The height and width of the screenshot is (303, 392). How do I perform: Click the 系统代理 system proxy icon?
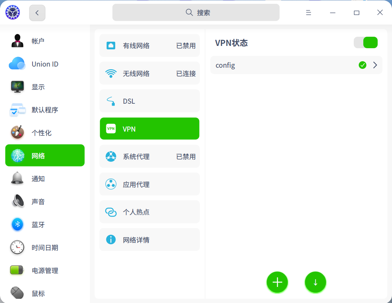pyautogui.click(x=111, y=156)
